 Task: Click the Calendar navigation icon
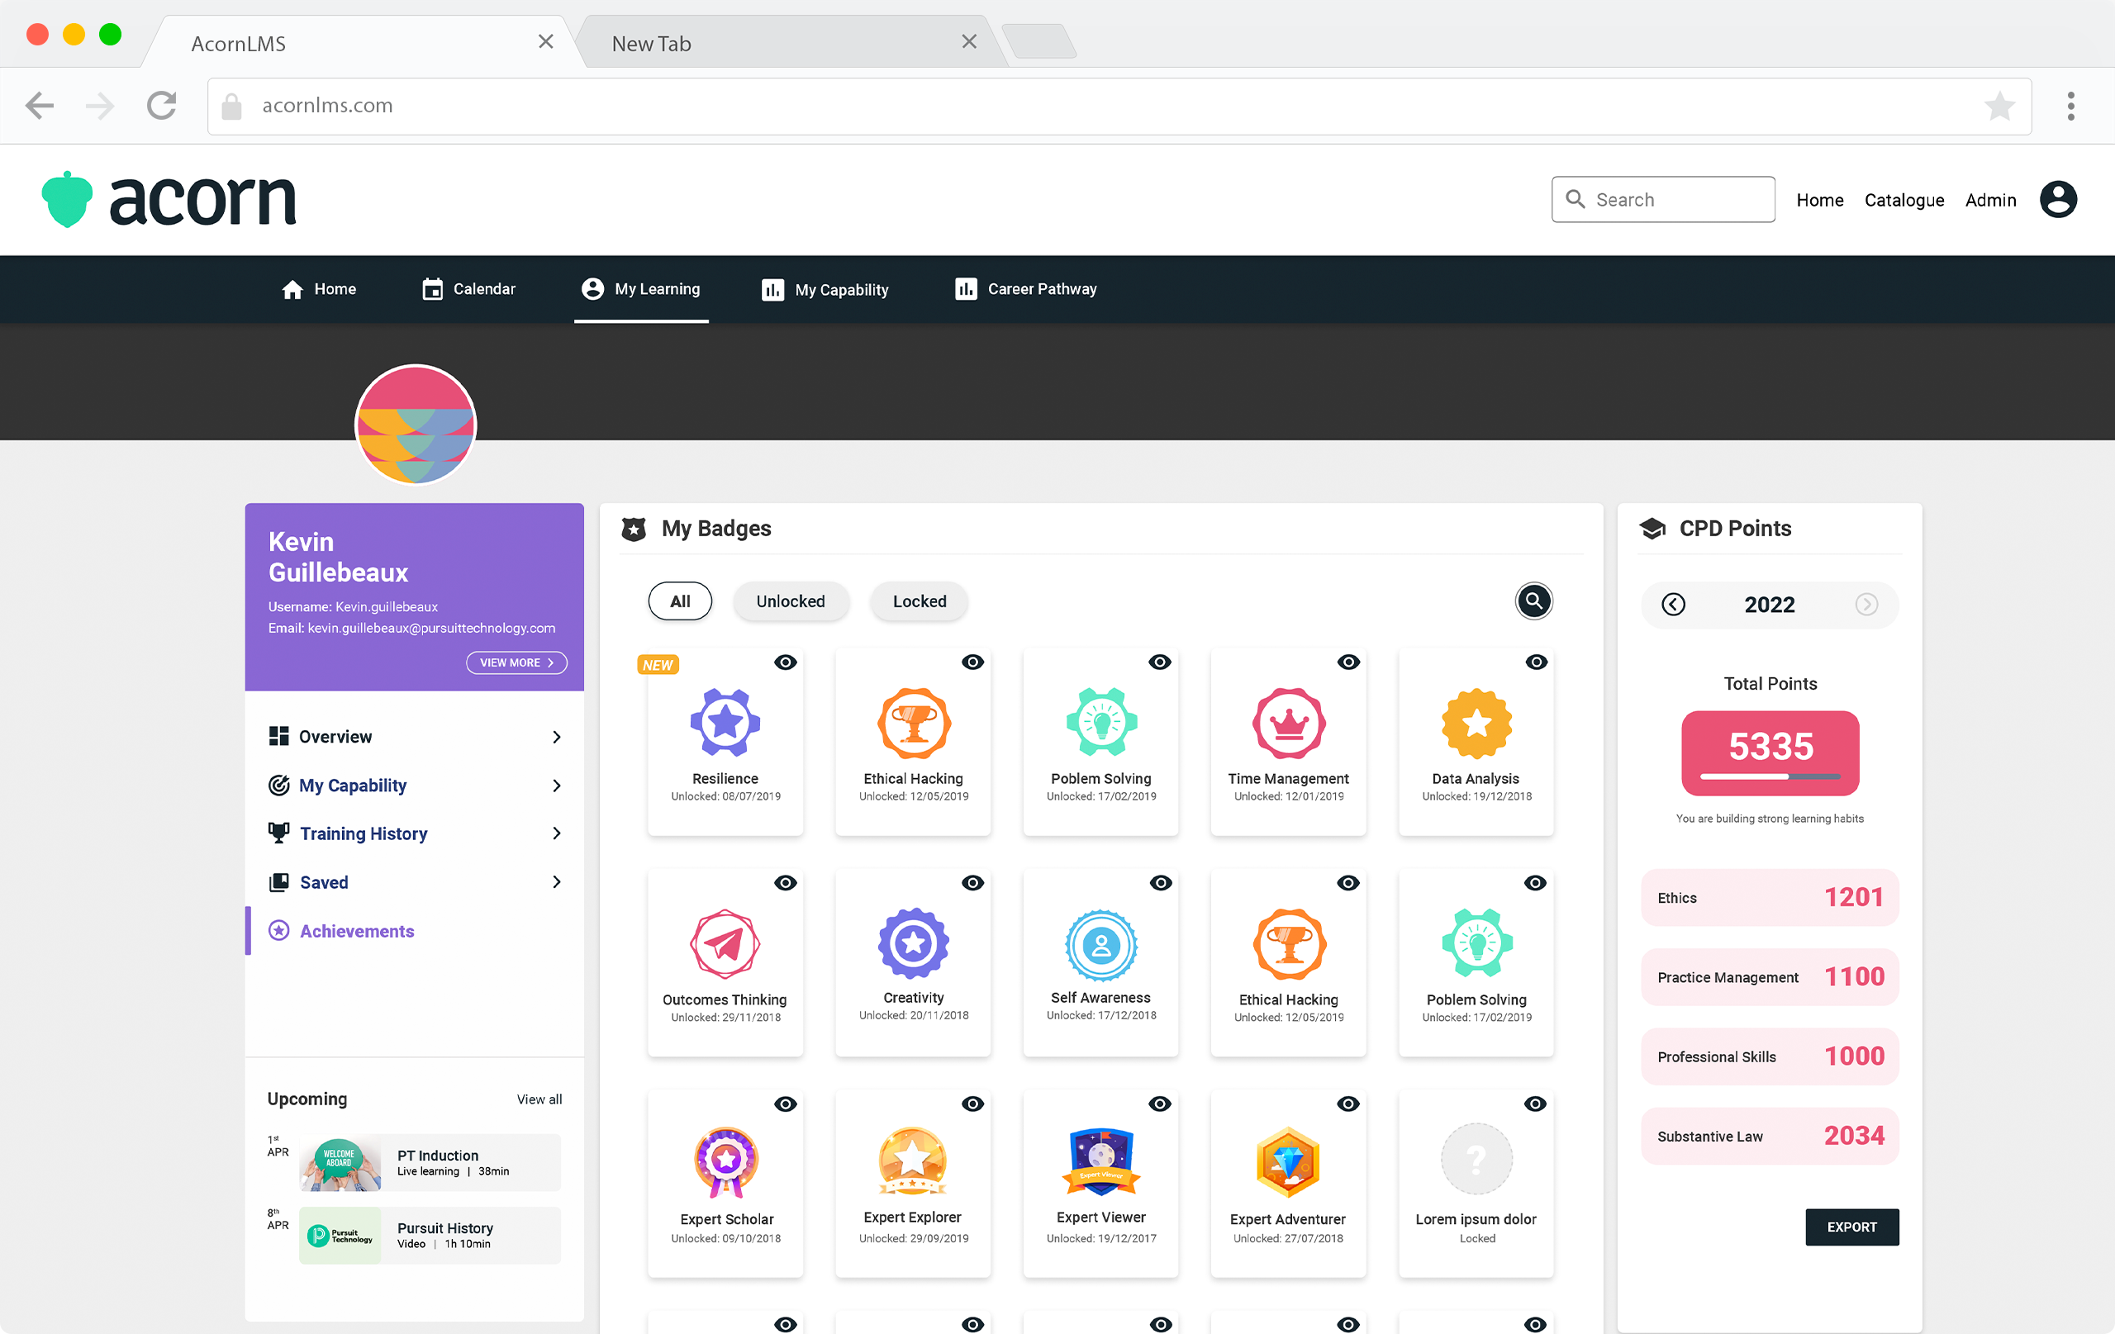tap(432, 288)
